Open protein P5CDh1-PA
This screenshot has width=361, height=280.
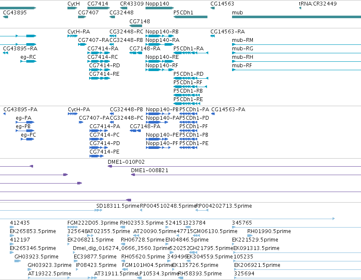pyautogui.click(x=188, y=114)
